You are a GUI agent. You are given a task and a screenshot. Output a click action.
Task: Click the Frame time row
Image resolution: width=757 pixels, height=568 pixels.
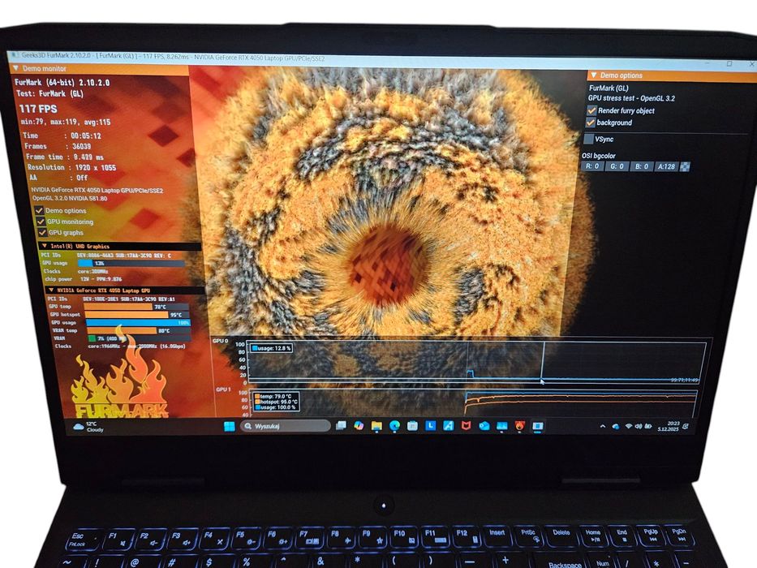point(65,157)
